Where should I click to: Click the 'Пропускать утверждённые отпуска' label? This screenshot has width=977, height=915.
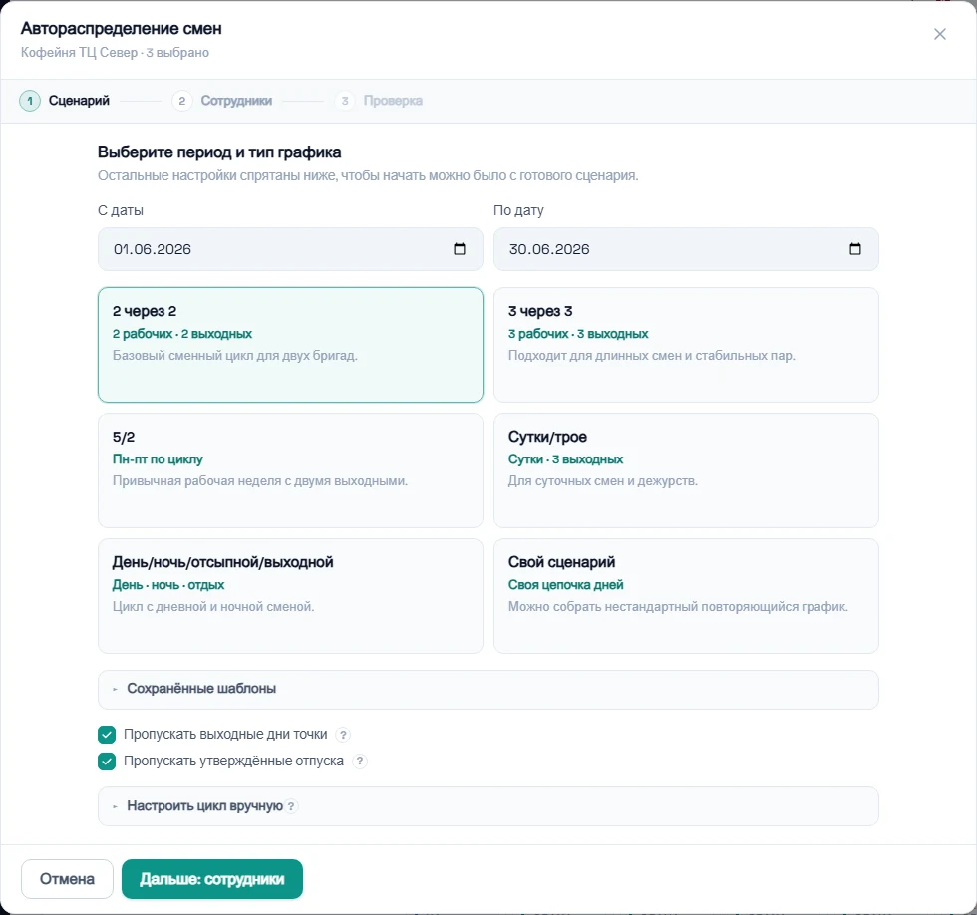click(233, 762)
